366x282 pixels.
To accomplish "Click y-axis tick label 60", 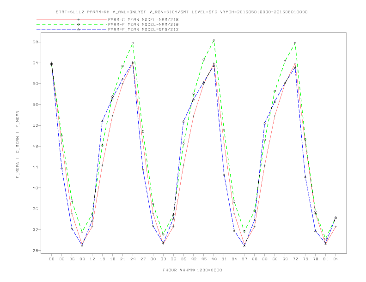I will pos(36,84).
